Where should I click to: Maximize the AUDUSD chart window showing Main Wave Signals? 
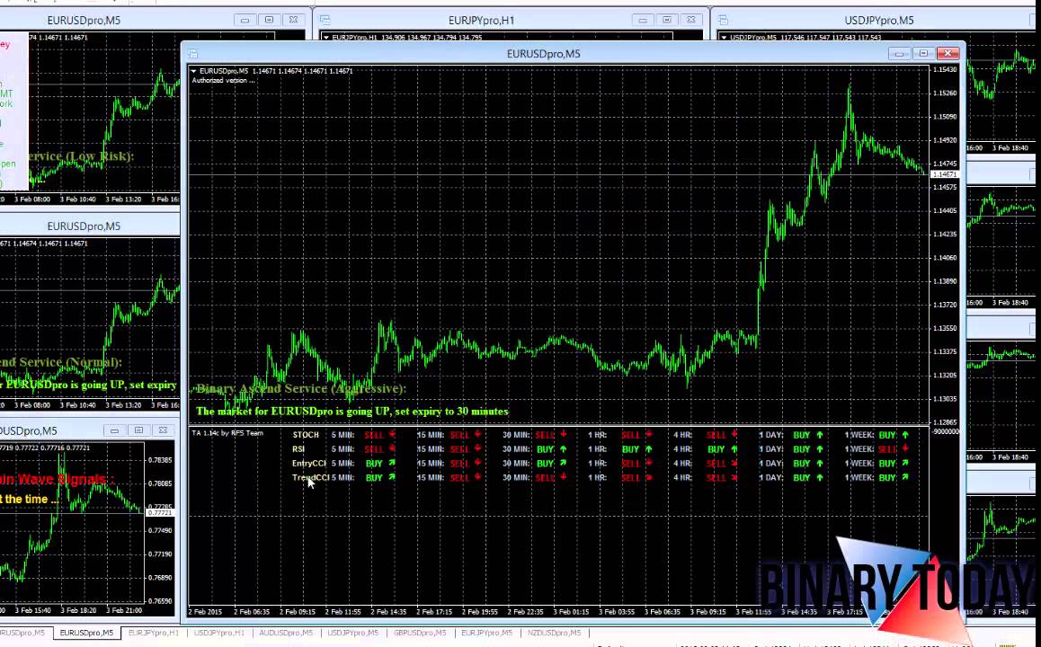[x=138, y=430]
